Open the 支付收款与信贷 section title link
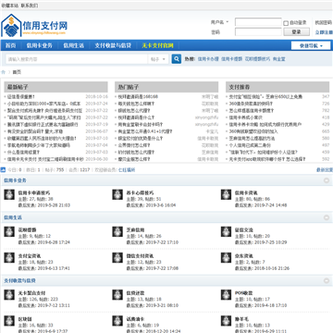The image size is (333, 333). (x=19, y=281)
